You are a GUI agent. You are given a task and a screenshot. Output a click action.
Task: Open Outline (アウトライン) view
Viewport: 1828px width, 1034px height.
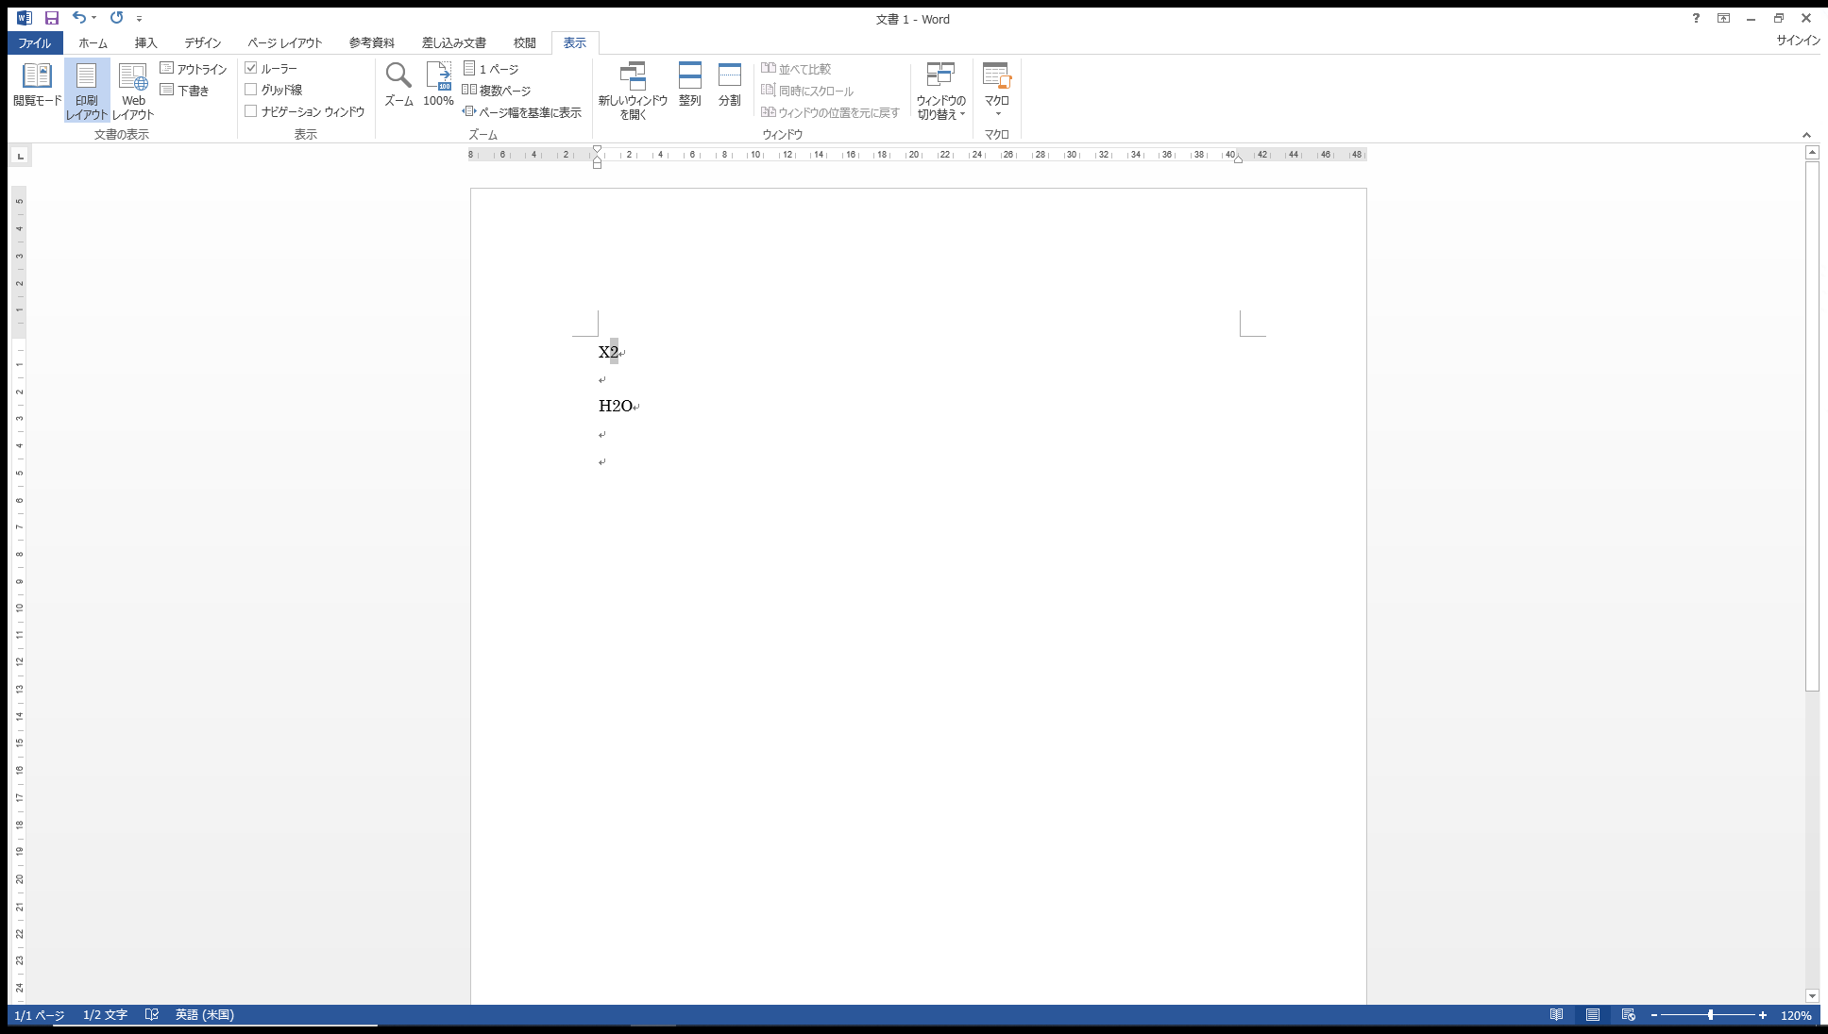click(x=194, y=69)
